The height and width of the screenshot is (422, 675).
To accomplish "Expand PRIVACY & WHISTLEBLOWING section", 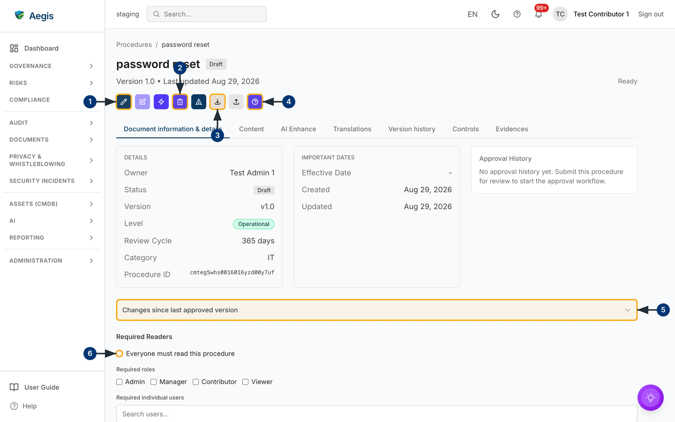I will pos(52,160).
